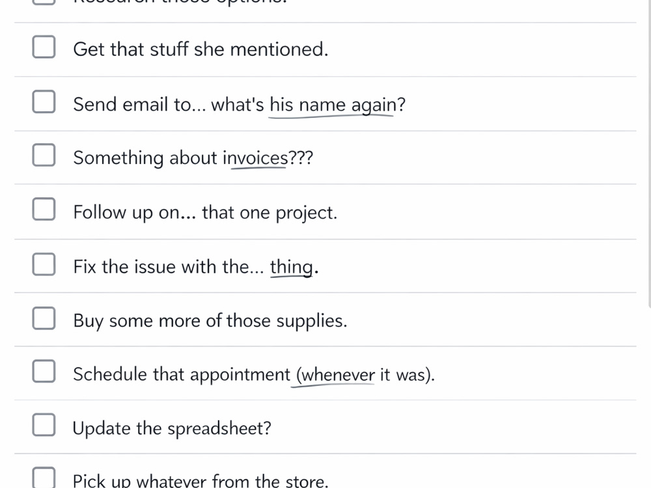Check the 'Follow up on... that one project' box
This screenshot has height=488, width=651.
click(44, 209)
